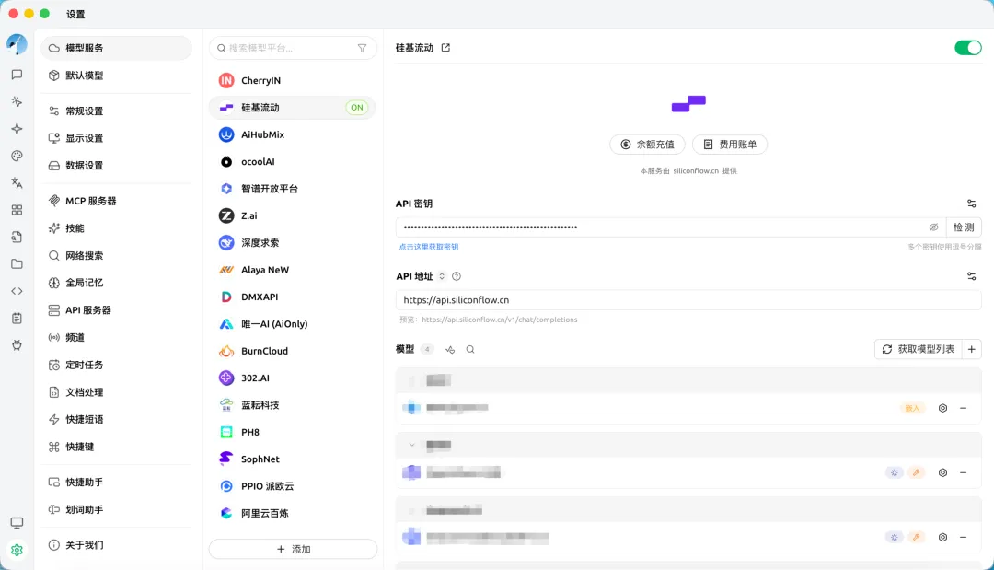This screenshot has width=994, height=570.
Task: Click the filter icon in the provider search box
Action: (x=362, y=48)
